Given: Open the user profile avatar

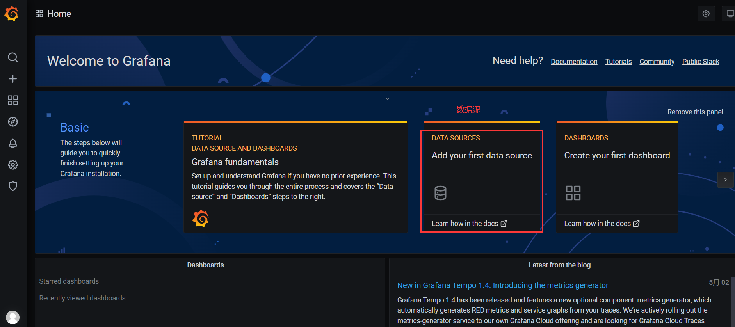Looking at the screenshot, I should pos(13,317).
